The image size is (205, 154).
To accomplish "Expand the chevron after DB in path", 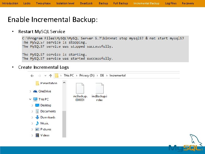I will tap(107, 76).
